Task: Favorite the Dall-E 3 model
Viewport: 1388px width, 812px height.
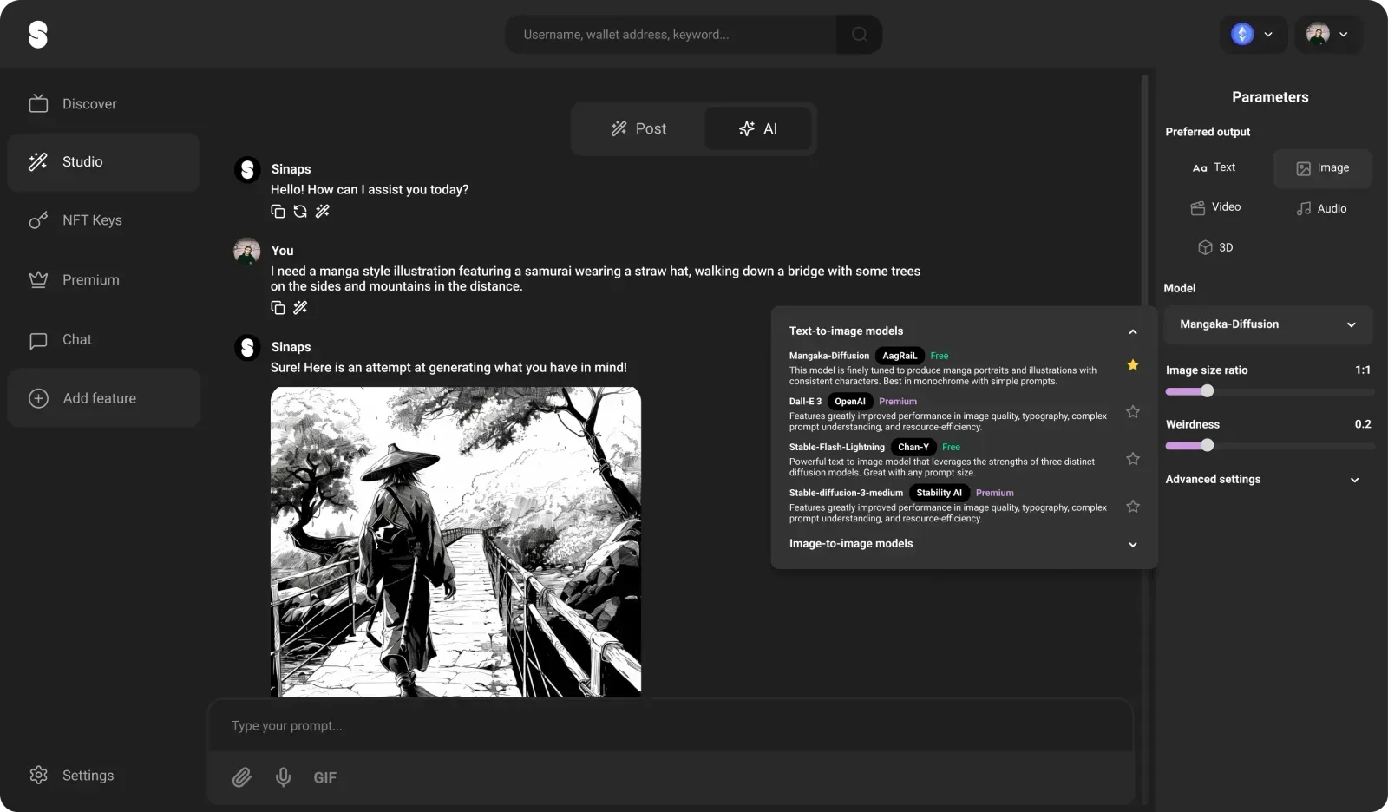Action: [x=1132, y=412]
